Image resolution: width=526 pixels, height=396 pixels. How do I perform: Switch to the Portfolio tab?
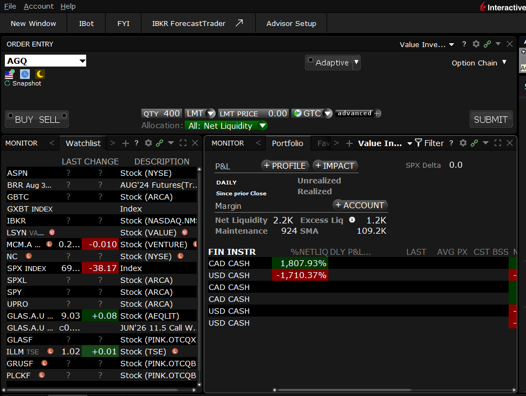[288, 143]
